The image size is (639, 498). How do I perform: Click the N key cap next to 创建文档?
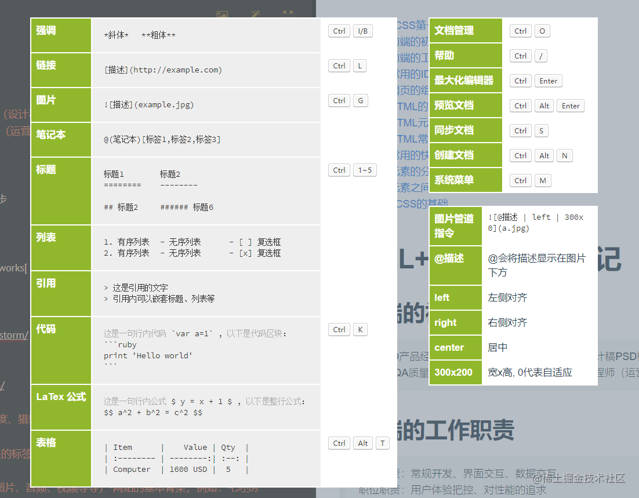(564, 155)
